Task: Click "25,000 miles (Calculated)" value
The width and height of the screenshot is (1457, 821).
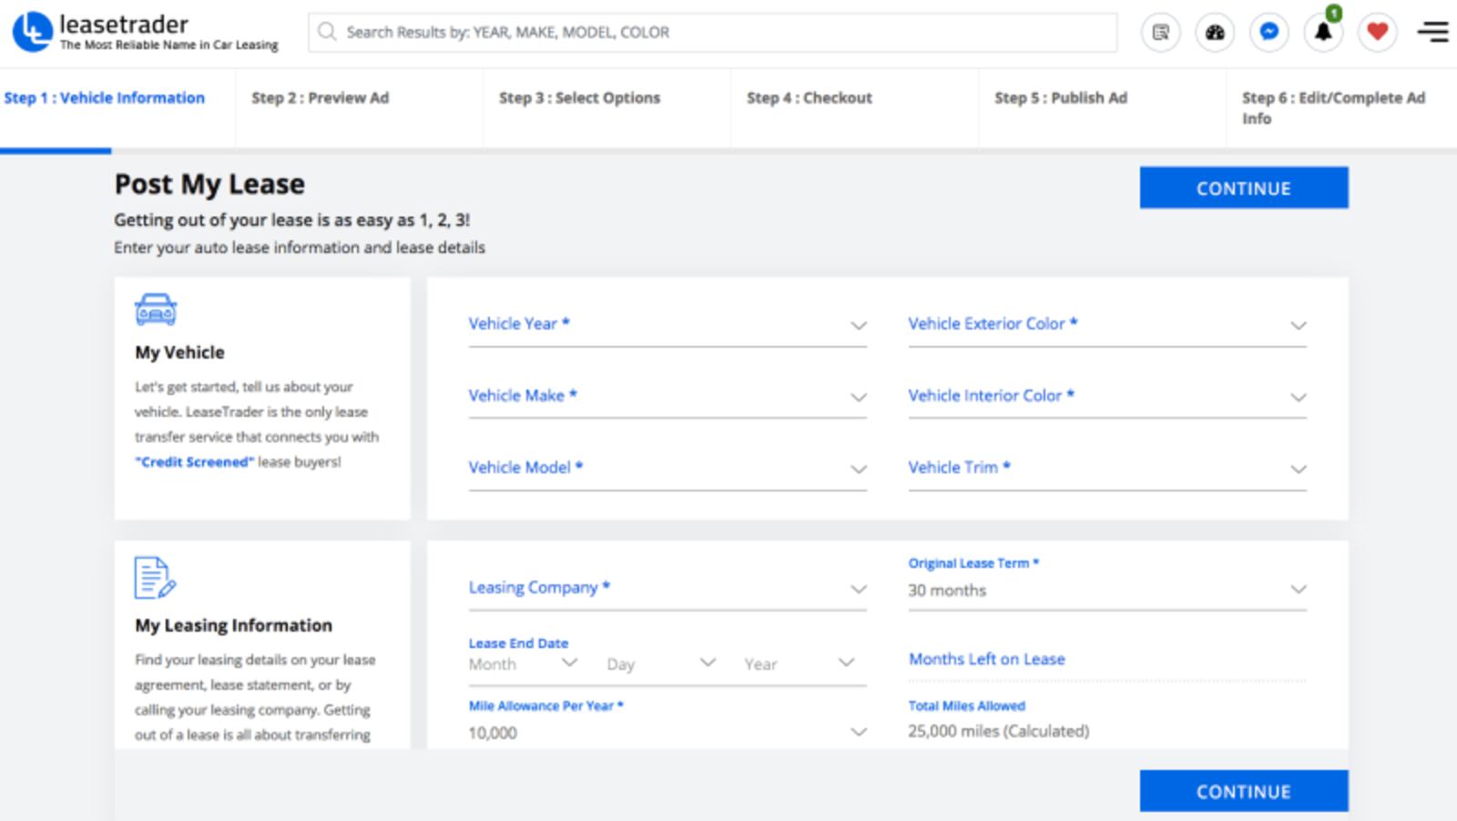Action: point(999,731)
